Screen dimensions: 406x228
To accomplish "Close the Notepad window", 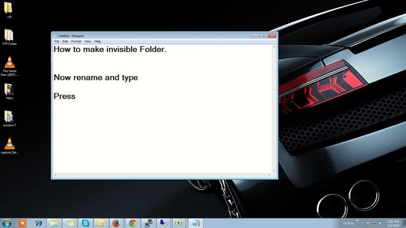I will click(272, 35).
